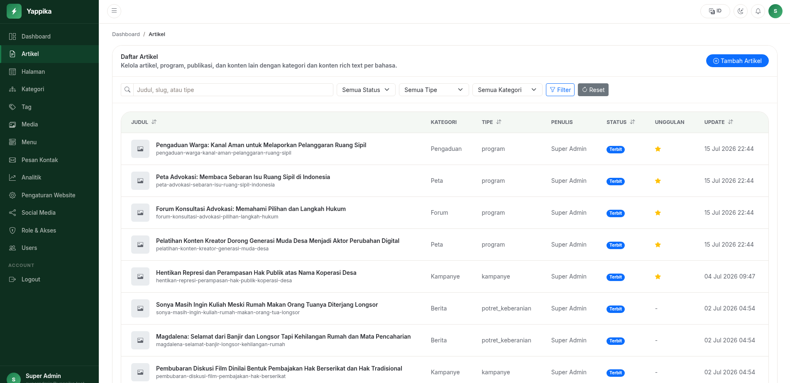Toggle featured star for Hentikan Represi article
This screenshot has width=790, height=383.
(x=658, y=276)
